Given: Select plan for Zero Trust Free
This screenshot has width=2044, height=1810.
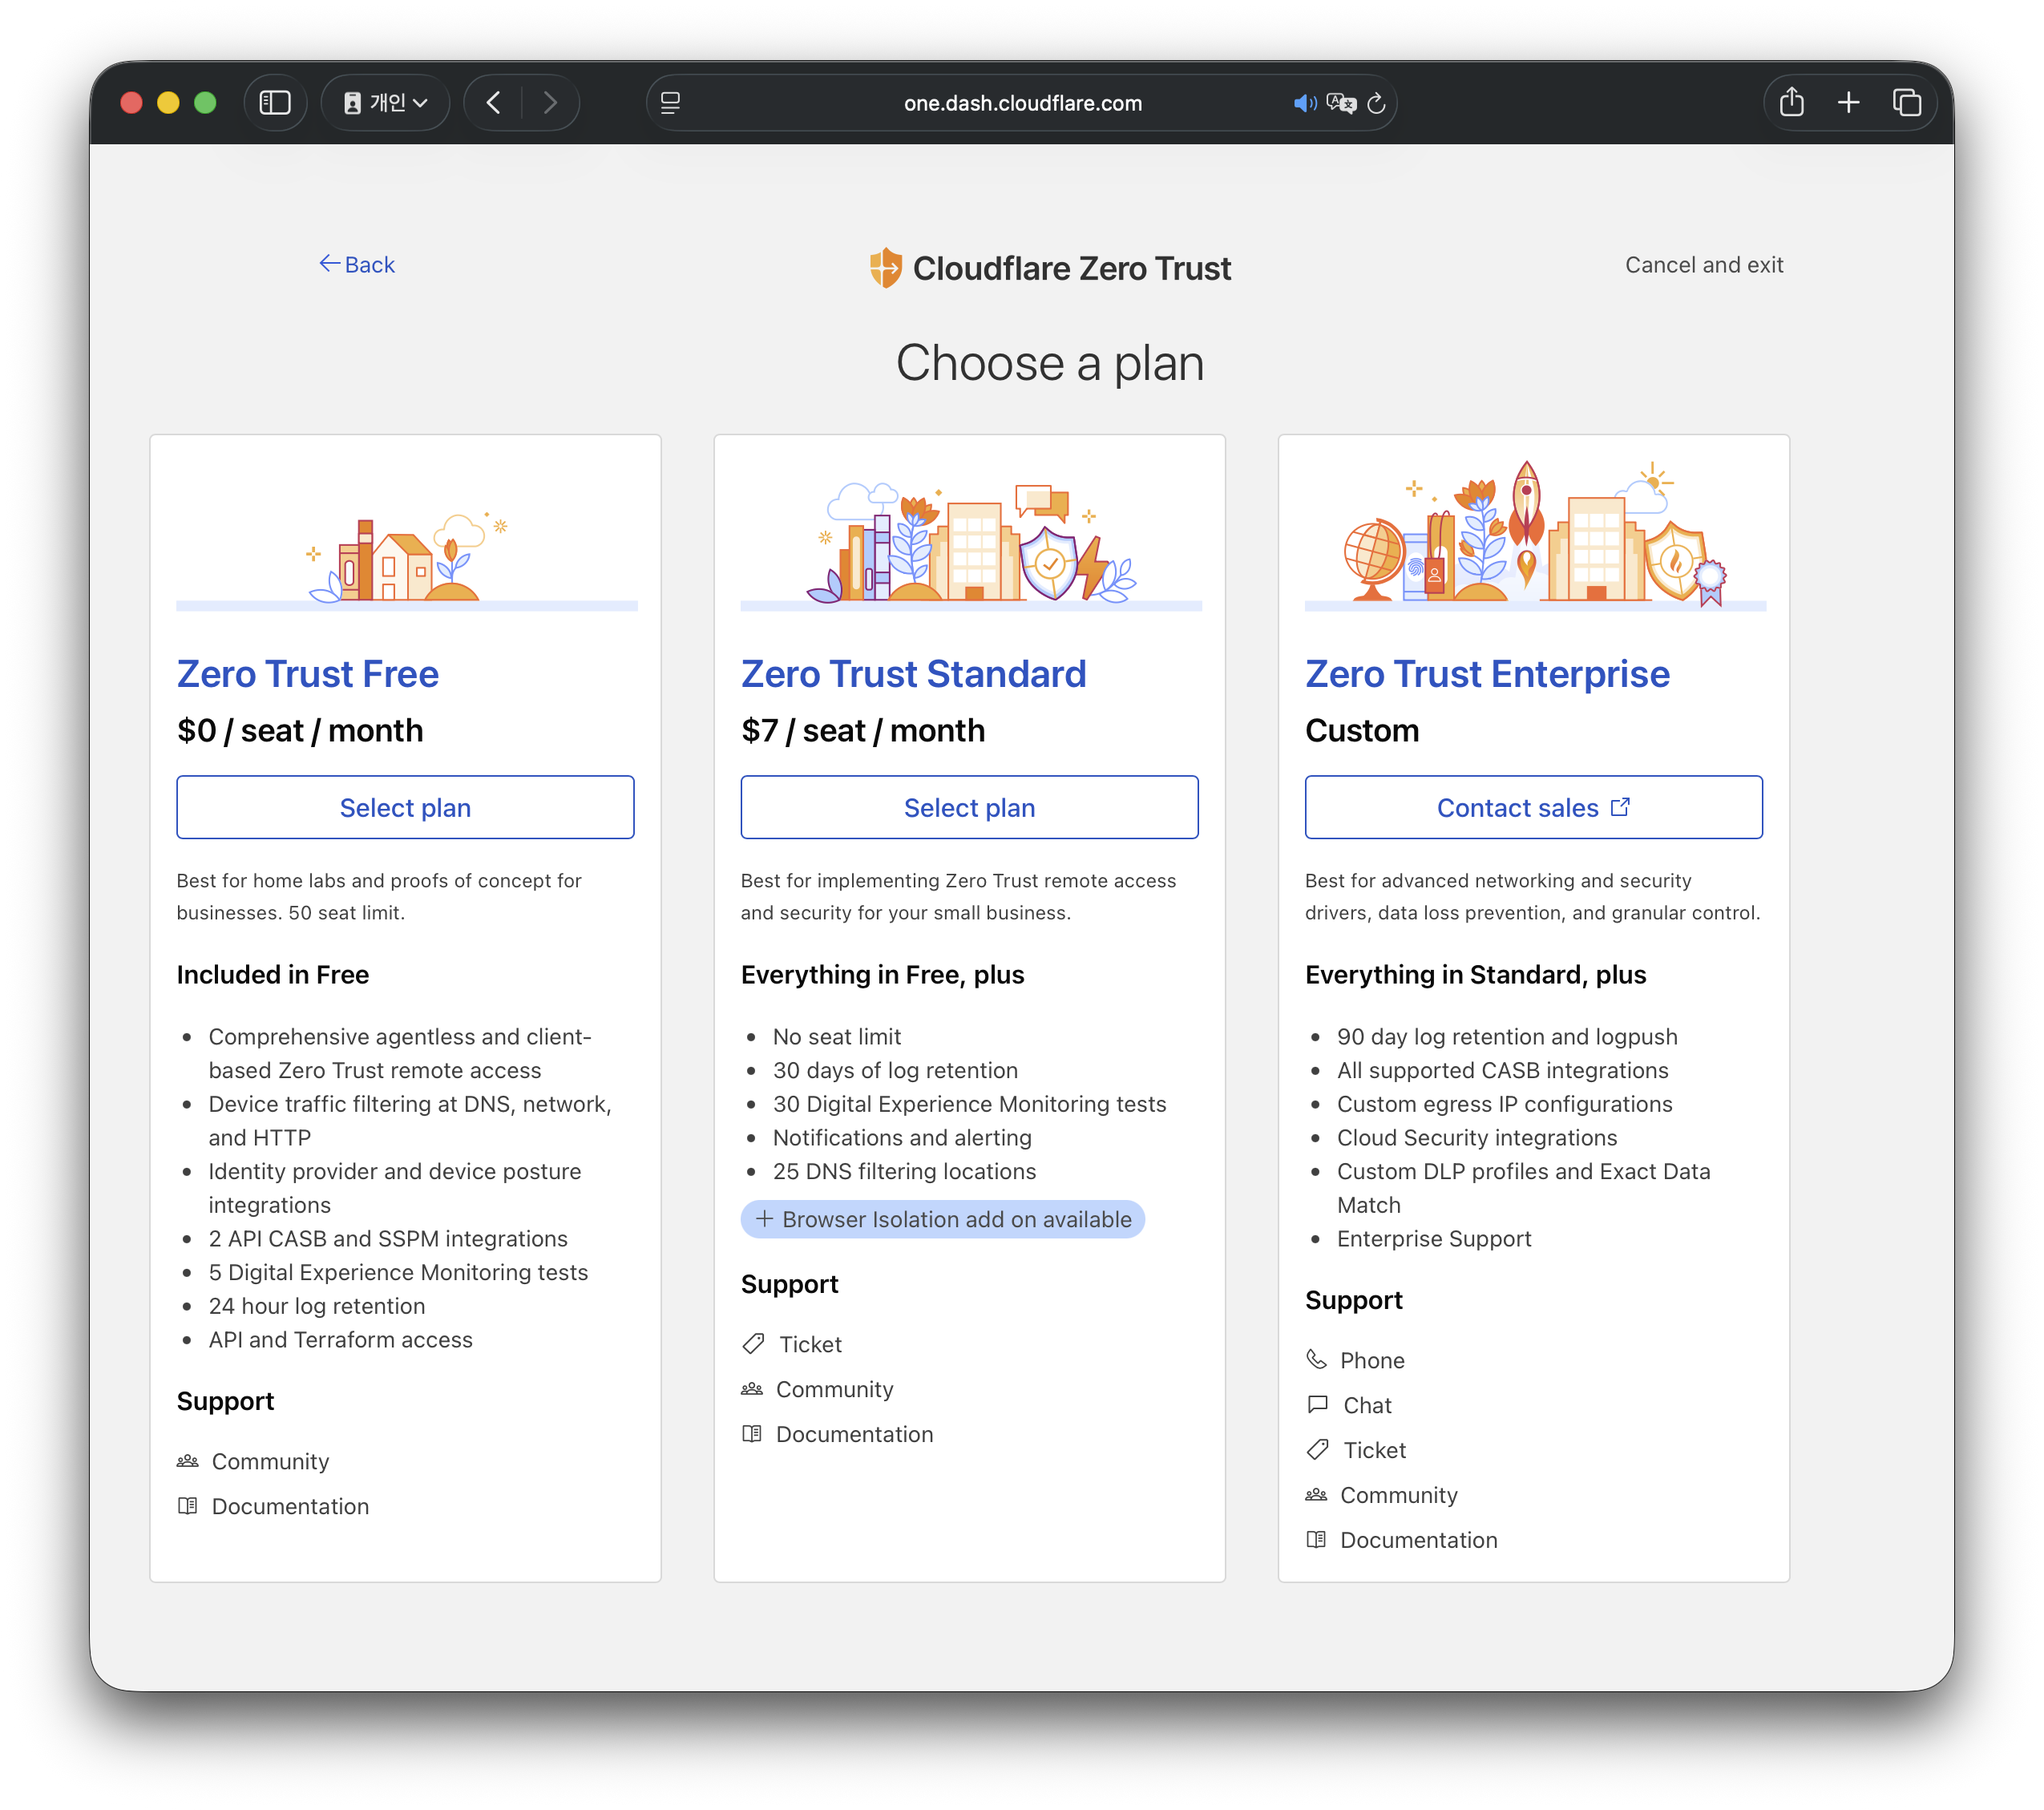Looking at the screenshot, I should coord(405,807).
